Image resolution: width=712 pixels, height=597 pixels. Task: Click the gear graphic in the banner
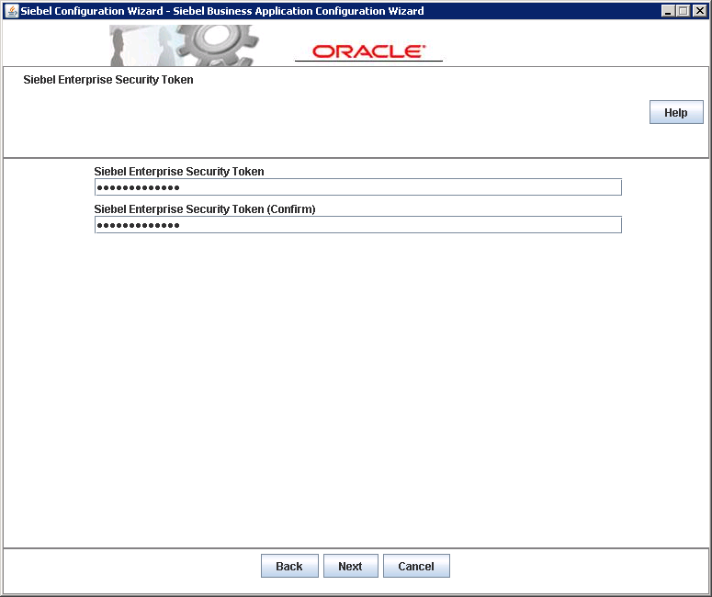pyautogui.click(x=217, y=45)
